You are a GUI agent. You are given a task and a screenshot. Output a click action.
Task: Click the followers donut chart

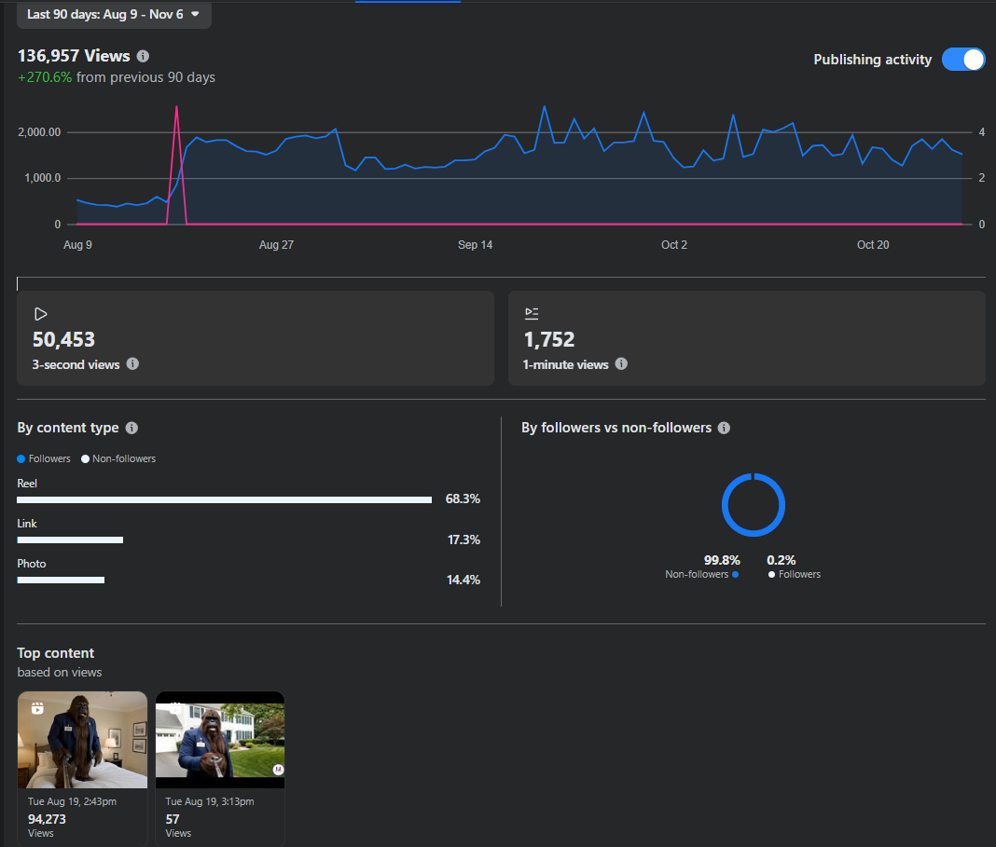click(754, 505)
